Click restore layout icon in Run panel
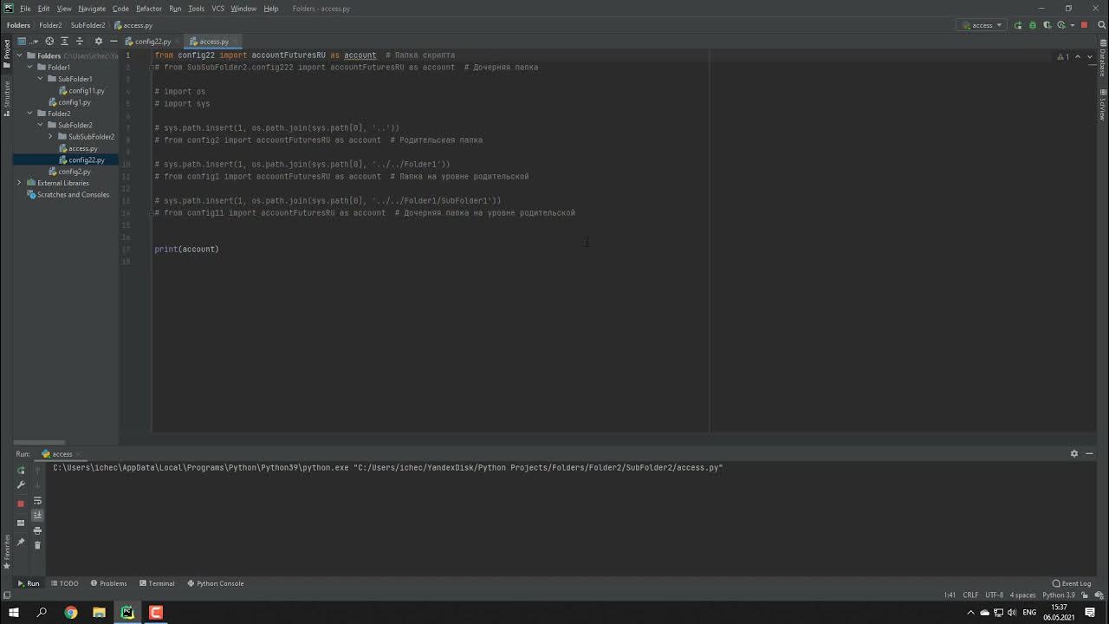The image size is (1109, 624). tap(21, 523)
